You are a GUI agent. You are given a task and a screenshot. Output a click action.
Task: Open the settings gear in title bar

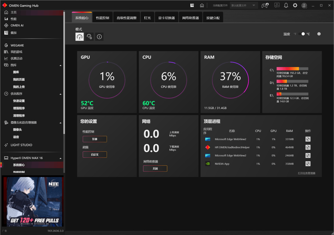tap(295, 5)
